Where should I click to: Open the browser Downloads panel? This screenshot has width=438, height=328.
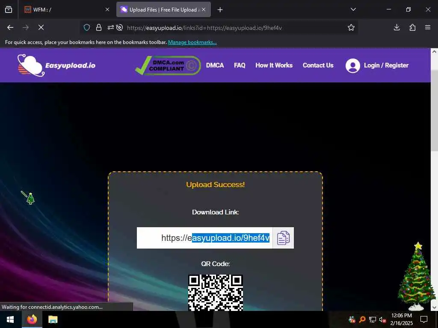[x=397, y=27]
